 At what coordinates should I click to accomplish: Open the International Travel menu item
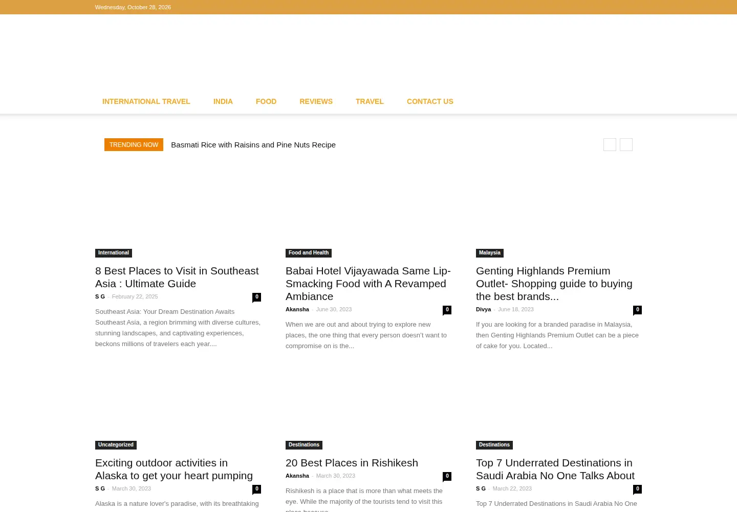pyautogui.click(x=146, y=101)
